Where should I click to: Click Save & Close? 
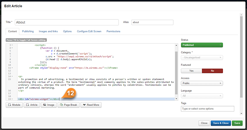click(x=221, y=123)
